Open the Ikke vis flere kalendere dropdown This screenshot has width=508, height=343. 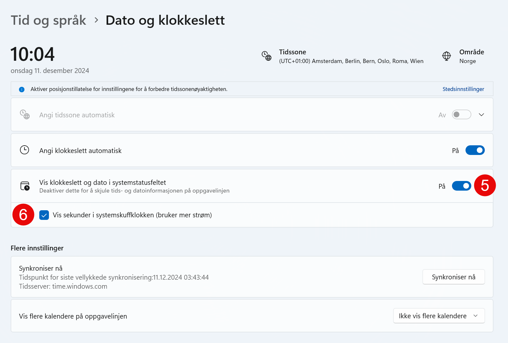[439, 316]
